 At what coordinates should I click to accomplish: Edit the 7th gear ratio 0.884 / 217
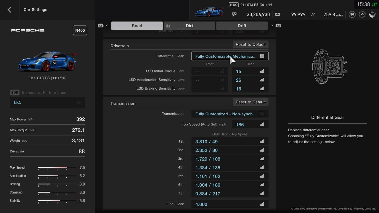[x=230, y=193]
